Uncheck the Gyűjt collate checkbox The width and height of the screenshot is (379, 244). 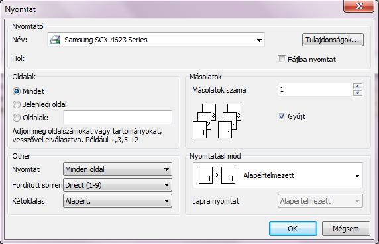pyautogui.click(x=282, y=116)
